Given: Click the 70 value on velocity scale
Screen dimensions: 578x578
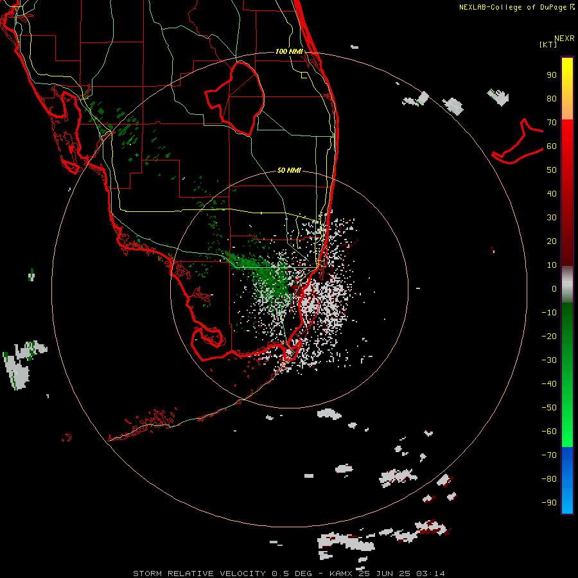Looking at the screenshot, I should click(552, 123).
